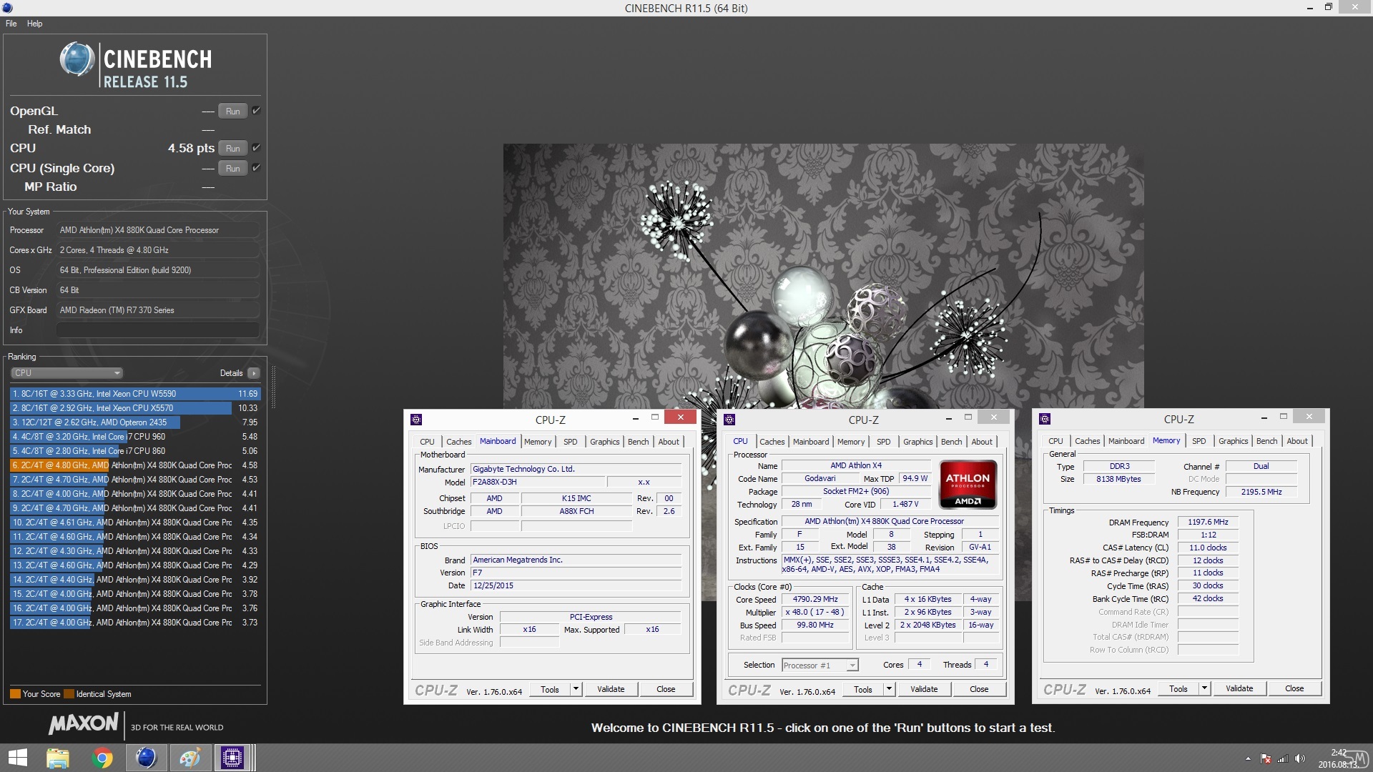
Task: Open the File menu
Action: (11, 24)
